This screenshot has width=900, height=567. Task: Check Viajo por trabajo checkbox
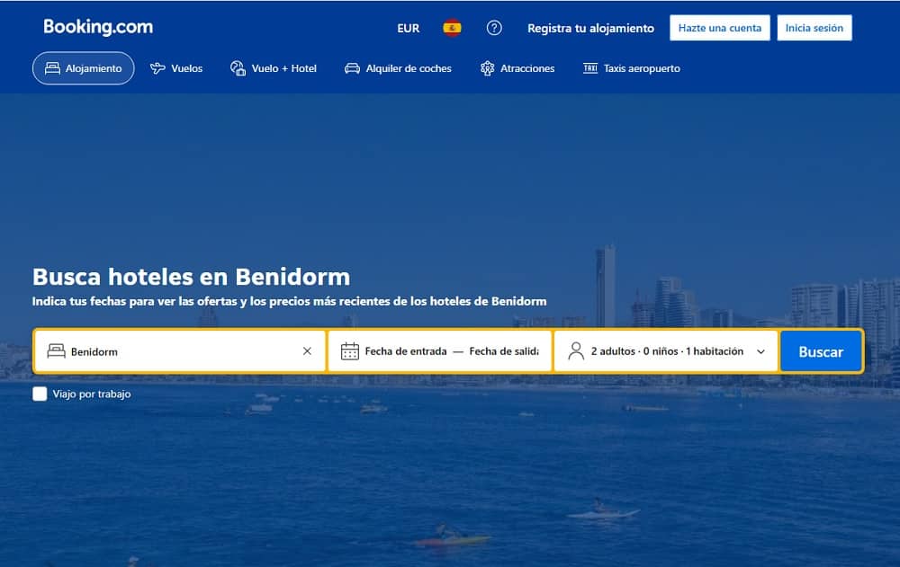click(x=40, y=394)
